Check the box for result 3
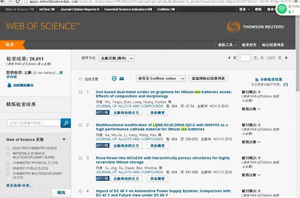 [81, 158]
